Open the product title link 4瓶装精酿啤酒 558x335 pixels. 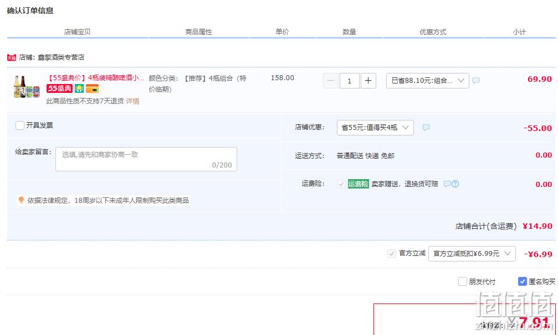[x=95, y=78]
